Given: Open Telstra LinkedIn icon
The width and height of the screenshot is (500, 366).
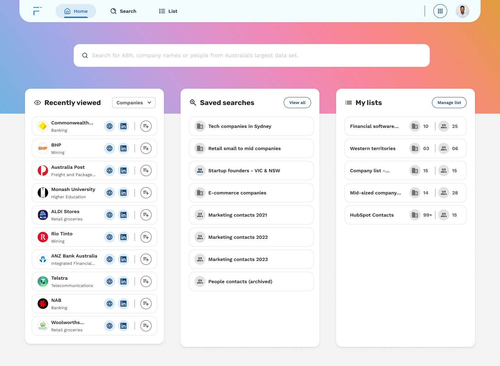Looking at the screenshot, I should 123,281.
